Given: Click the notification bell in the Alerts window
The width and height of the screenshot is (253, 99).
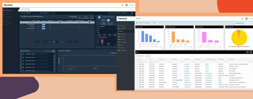Looking at the screenshot, I should [x=242, y=19].
